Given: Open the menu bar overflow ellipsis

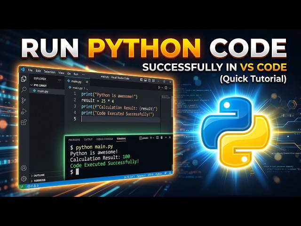Looking at the screenshot, I should (83, 74).
